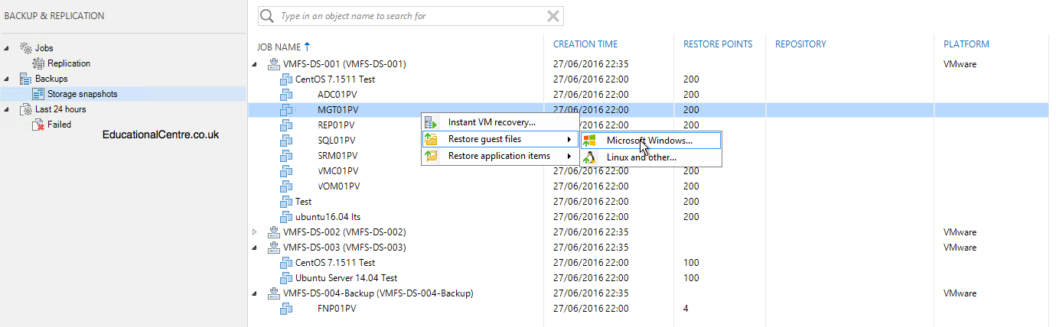Click the Backups icon in sidebar
This screenshot has height=327, width=1056.
(25, 79)
